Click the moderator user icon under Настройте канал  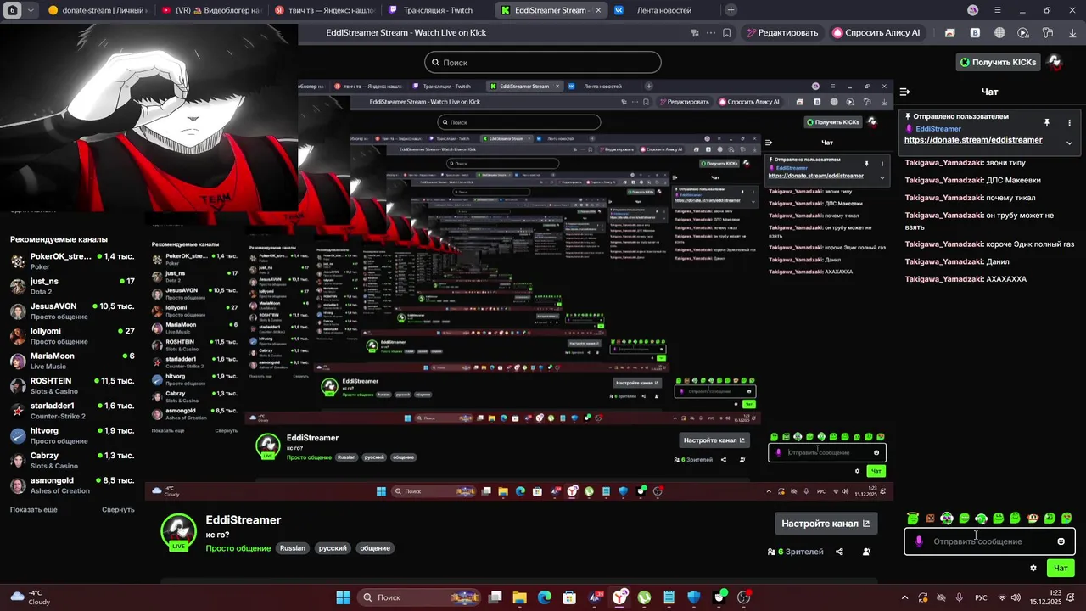pyautogui.click(x=866, y=552)
